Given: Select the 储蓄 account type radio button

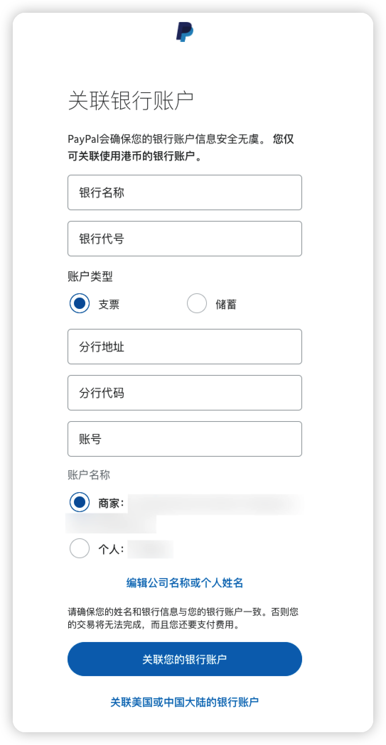Looking at the screenshot, I should click(196, 303).
